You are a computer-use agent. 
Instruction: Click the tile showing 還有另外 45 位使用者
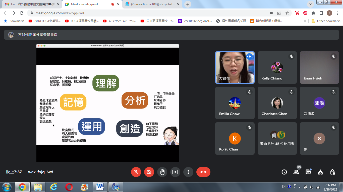[x=277, y=138]
